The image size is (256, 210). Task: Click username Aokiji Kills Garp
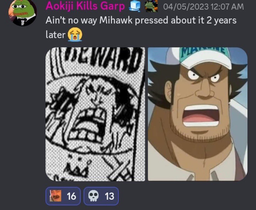tap(85, 6)
